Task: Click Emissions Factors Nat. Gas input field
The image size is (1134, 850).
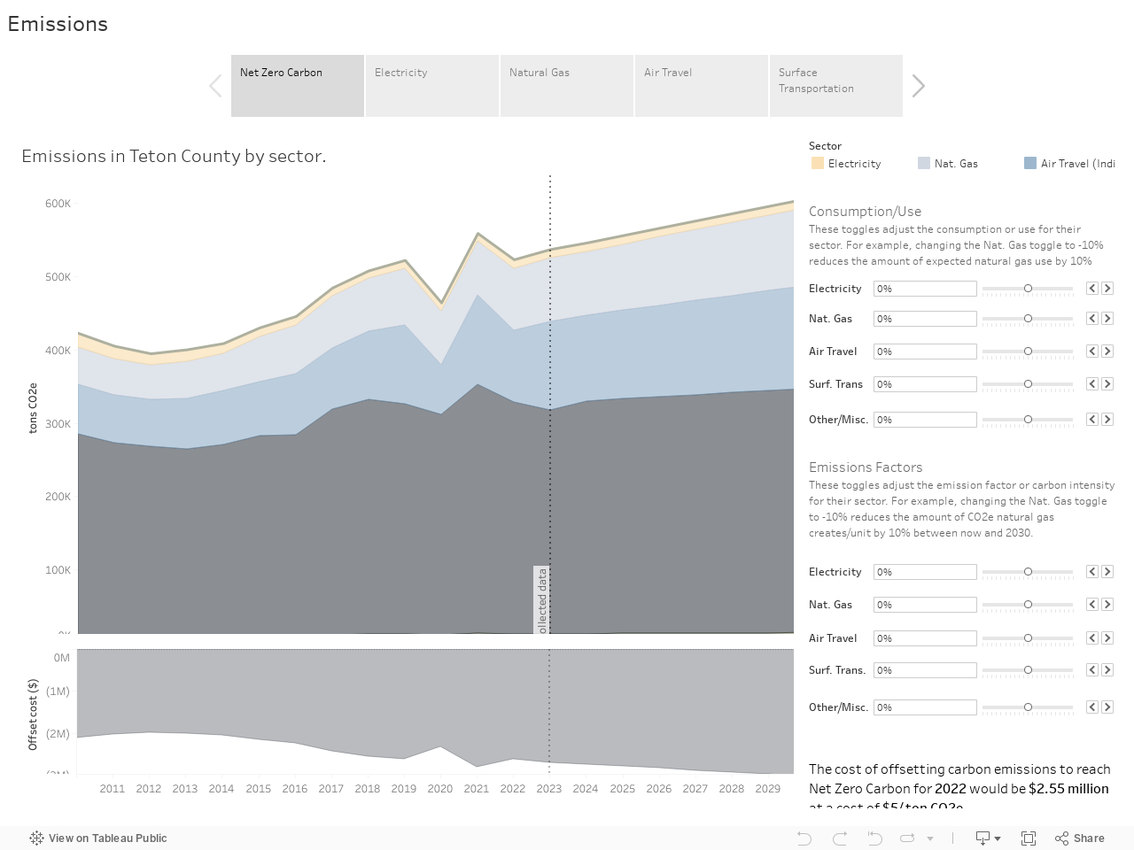Action: pyautogui.click(x=925, y=605)
